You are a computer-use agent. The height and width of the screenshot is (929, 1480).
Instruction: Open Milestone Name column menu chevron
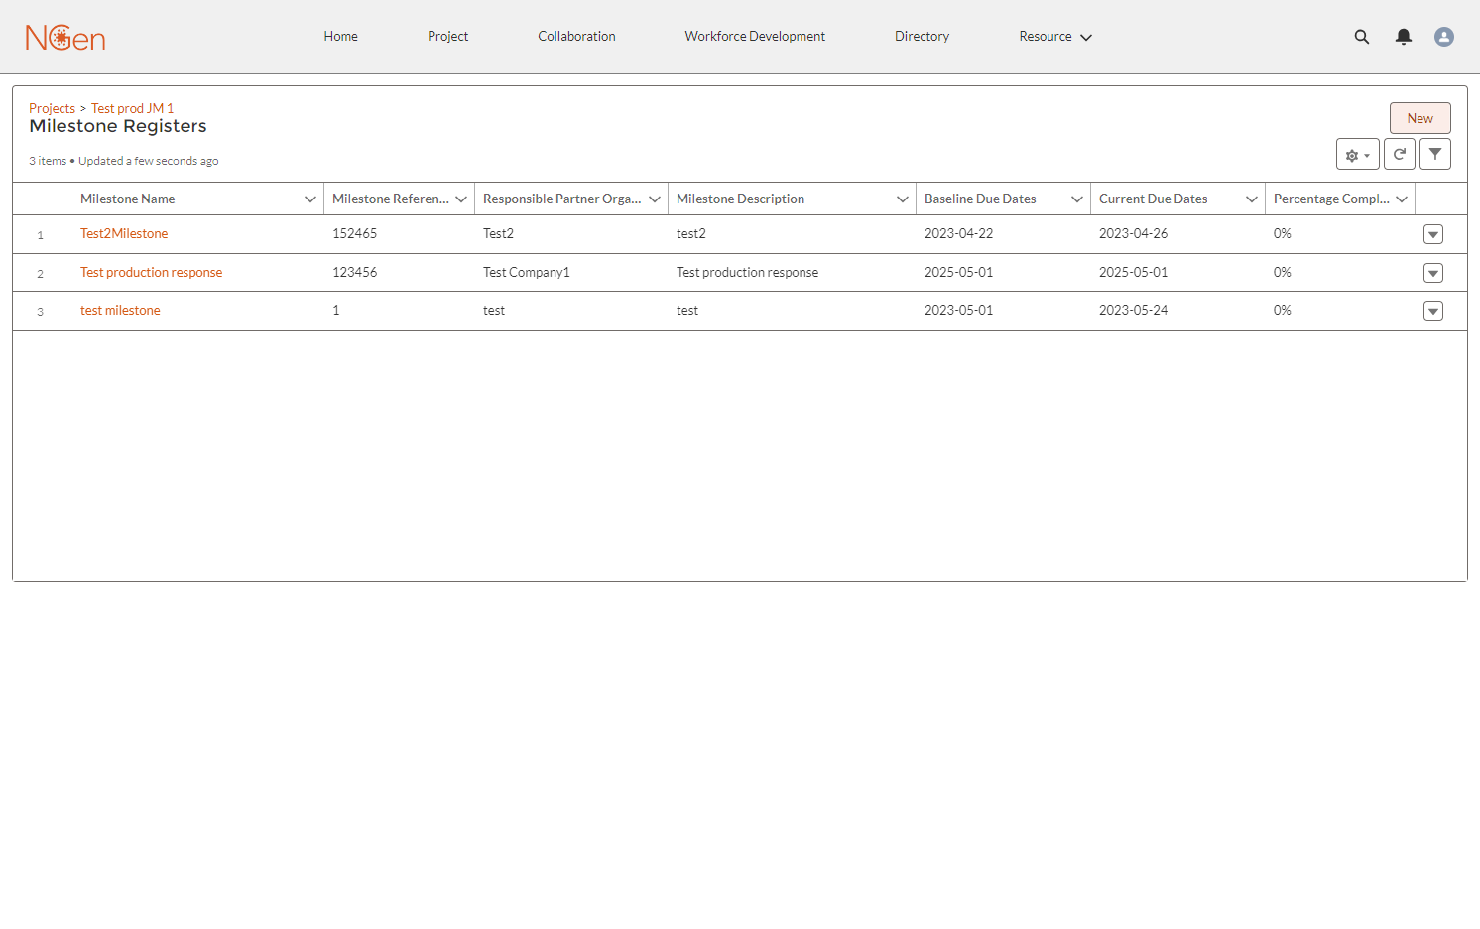[310, 199]
